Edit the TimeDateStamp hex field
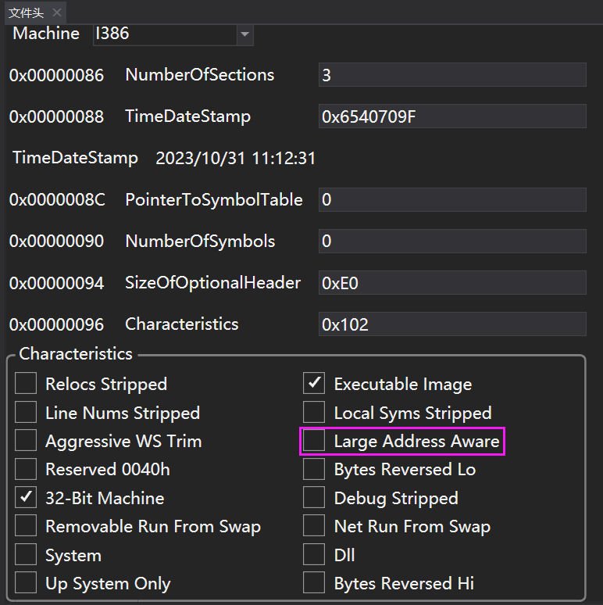The width and height of the screenshot is (603, 605). point(452,116)
